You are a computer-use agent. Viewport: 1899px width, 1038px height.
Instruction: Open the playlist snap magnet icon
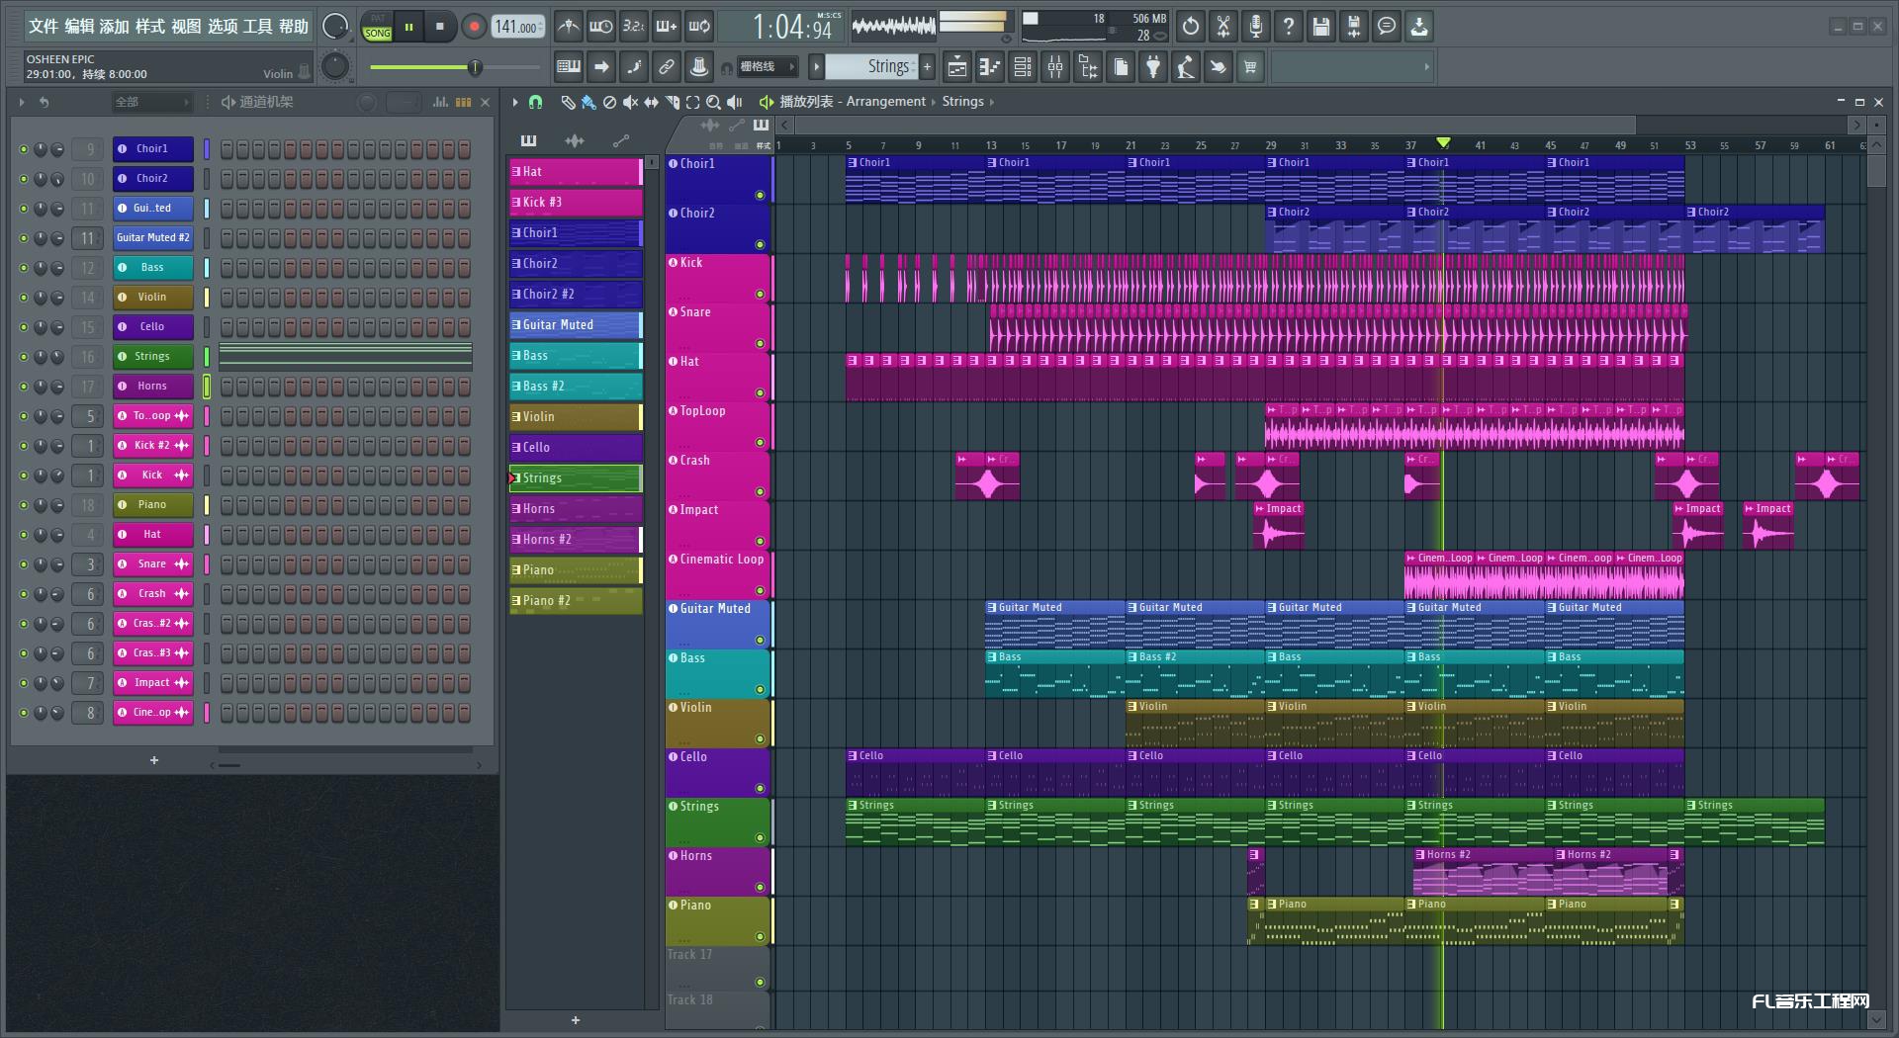[x=535, y=102]
